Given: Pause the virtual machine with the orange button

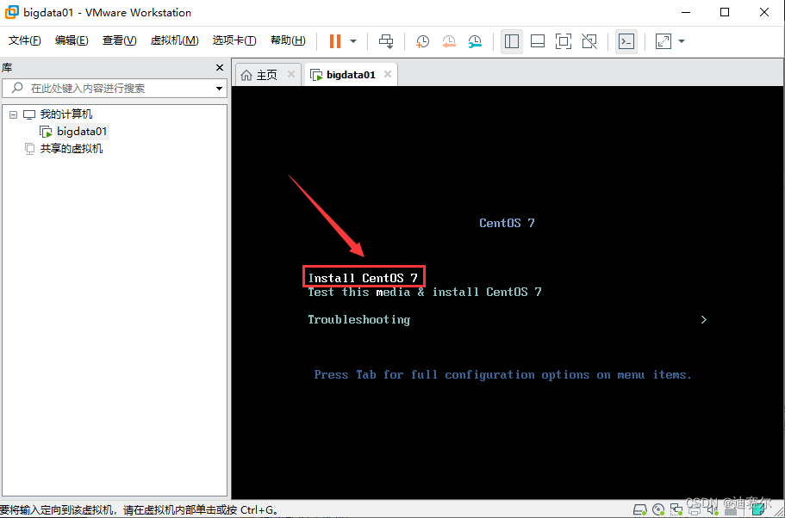Looking at the screenshot, I should click(x=335, y=41).
